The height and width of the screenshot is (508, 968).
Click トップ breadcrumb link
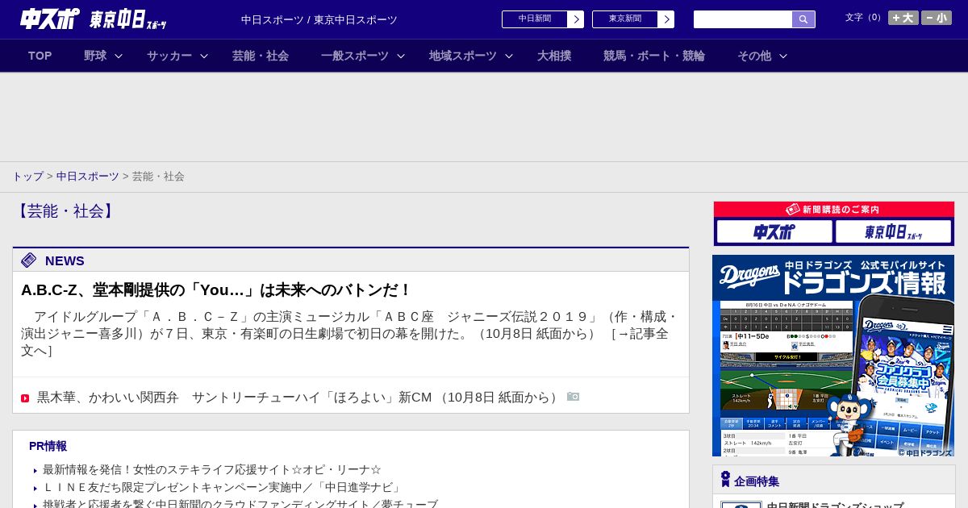pyautogui.click(x=27, y=176)
